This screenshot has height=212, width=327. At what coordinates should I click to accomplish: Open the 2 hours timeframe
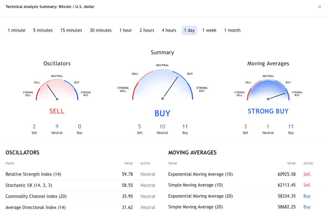147,30
